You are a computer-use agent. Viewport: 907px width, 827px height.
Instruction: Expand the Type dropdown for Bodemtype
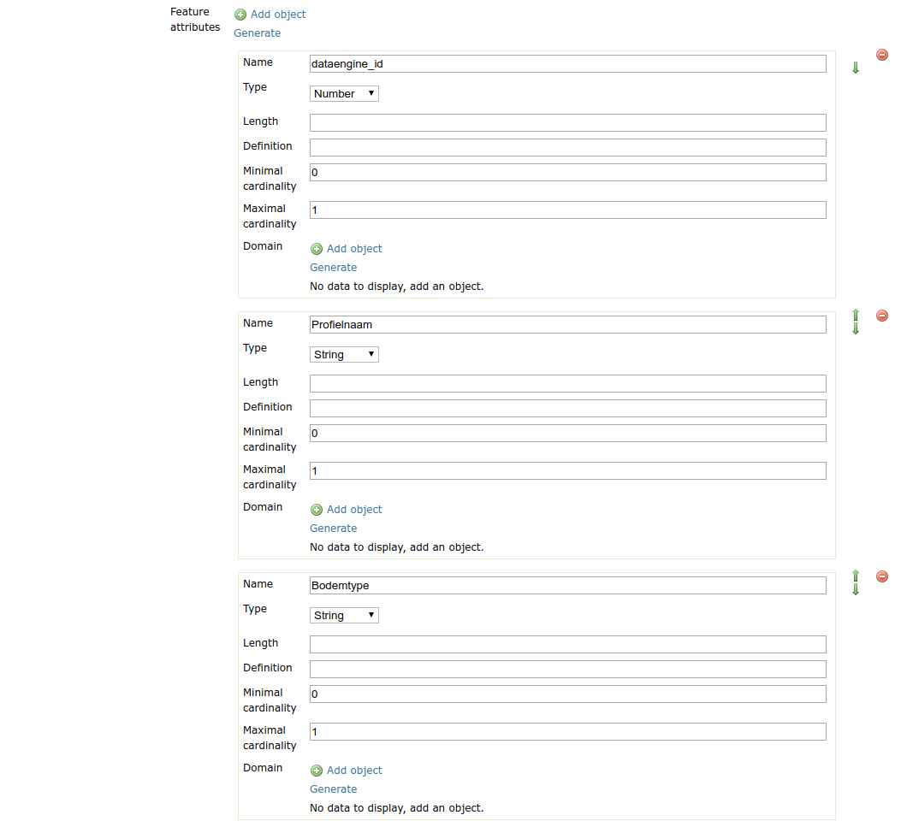click(344, 616)
